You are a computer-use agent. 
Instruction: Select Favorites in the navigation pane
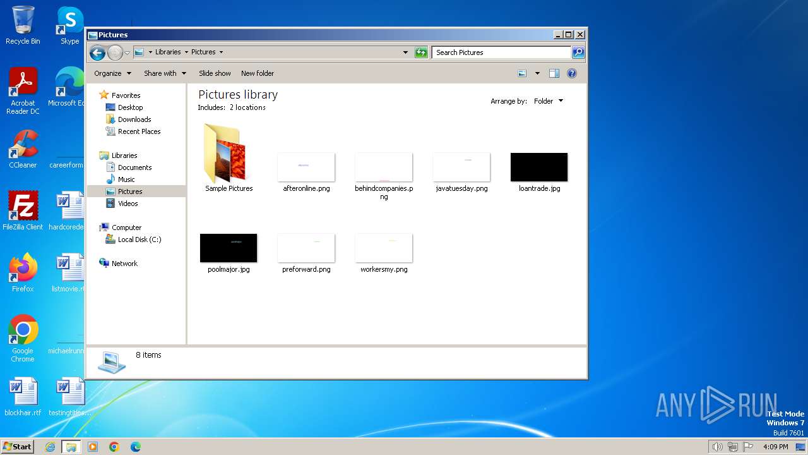point(126,95)
